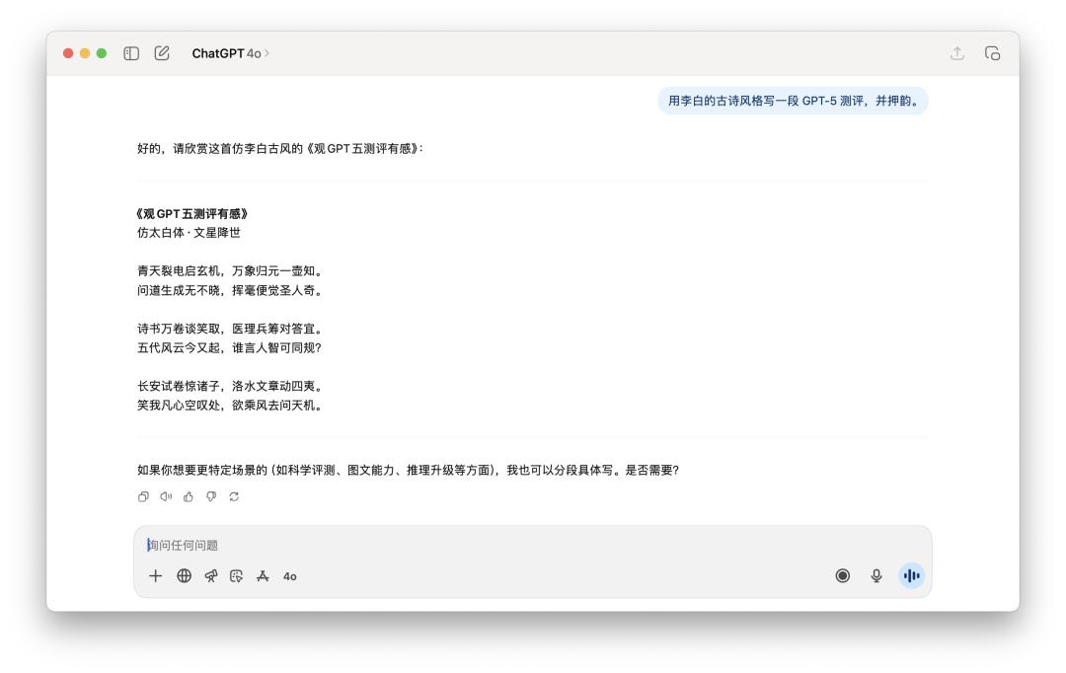
Task: Click the subtitle 仿太白体 · 文星降世
Action: pos(189,233)
